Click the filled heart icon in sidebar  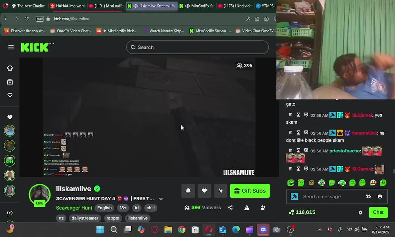click(x=10, y=117)
